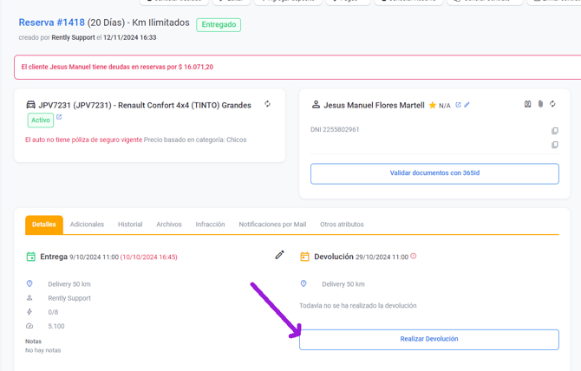Edit the Entrega details with pencil icon
Viewport: 581px width, 371px height.
coord(279,255)
